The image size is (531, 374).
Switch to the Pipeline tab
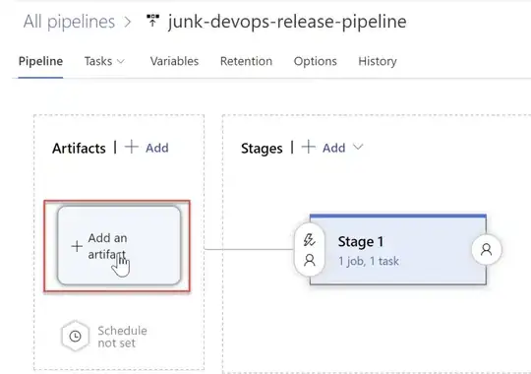[40, 61]
